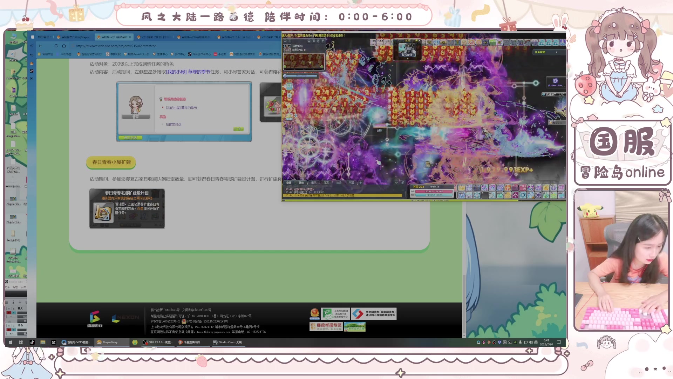Open the 主播中心 bookmark

pyautogui.click(x=160, y=54)
